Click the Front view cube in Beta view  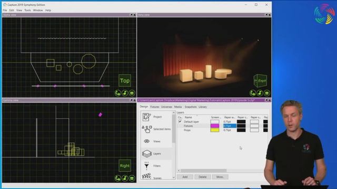coord(260,80)
